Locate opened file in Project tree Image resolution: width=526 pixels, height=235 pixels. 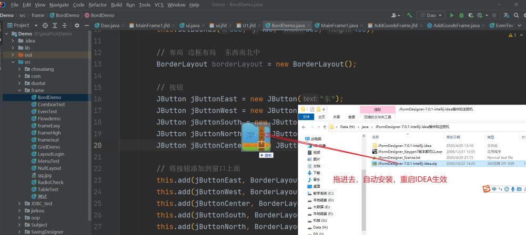click(x=45, y=25)
